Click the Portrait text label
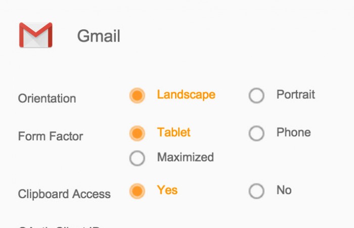Viewport: 354px width, 228px height. [295, 95]
